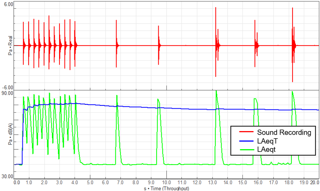Click the 's • Time (Throughput)' axis title

(x=166, y=188)
